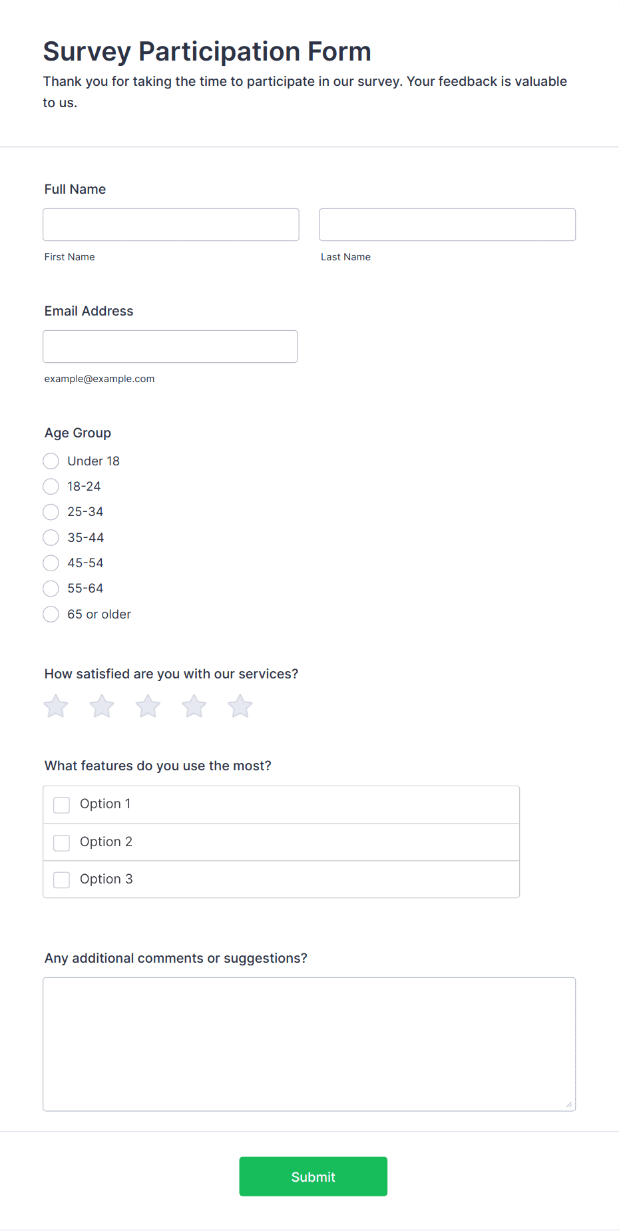Give a 4-star satisfaction rating

pos(193,706)
